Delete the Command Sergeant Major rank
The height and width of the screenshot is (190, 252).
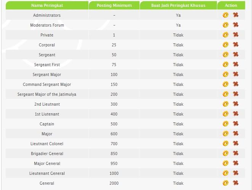pyautogui.click(x=236, y=84)
